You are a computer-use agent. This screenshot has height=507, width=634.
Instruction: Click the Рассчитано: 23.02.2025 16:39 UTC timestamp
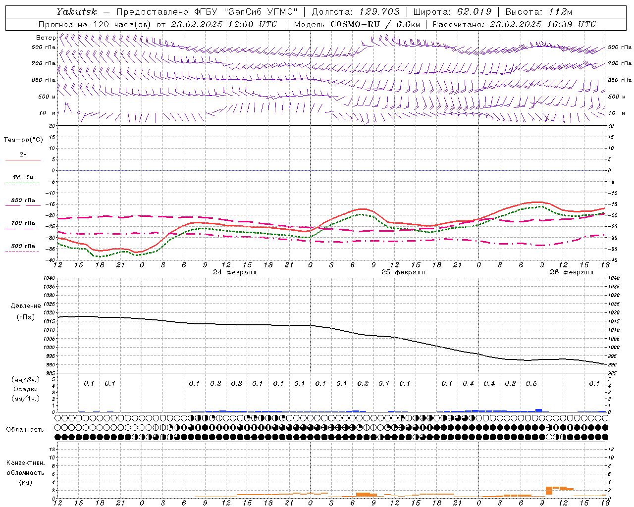click(514, 24)
